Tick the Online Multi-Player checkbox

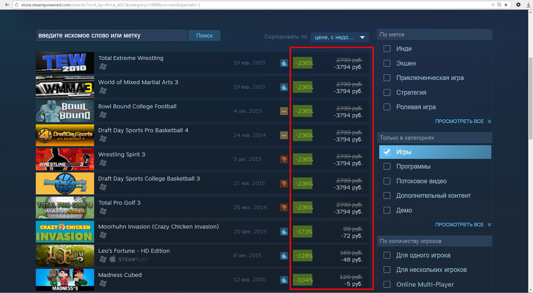387,284
